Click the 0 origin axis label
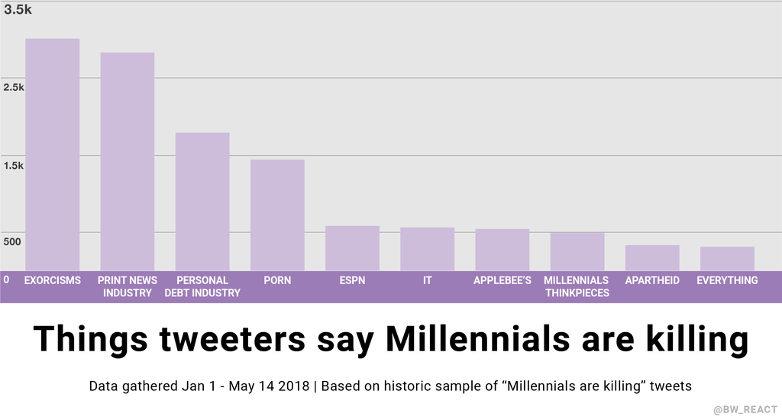This screenshot has width=782, height=420. [6, 279]
